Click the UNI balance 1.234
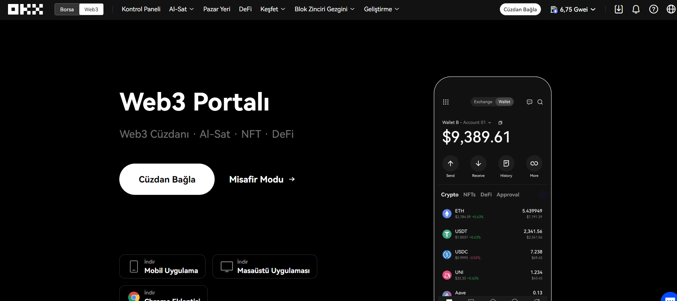Viewport: 677px width, 301px height. tap(536, 272)
